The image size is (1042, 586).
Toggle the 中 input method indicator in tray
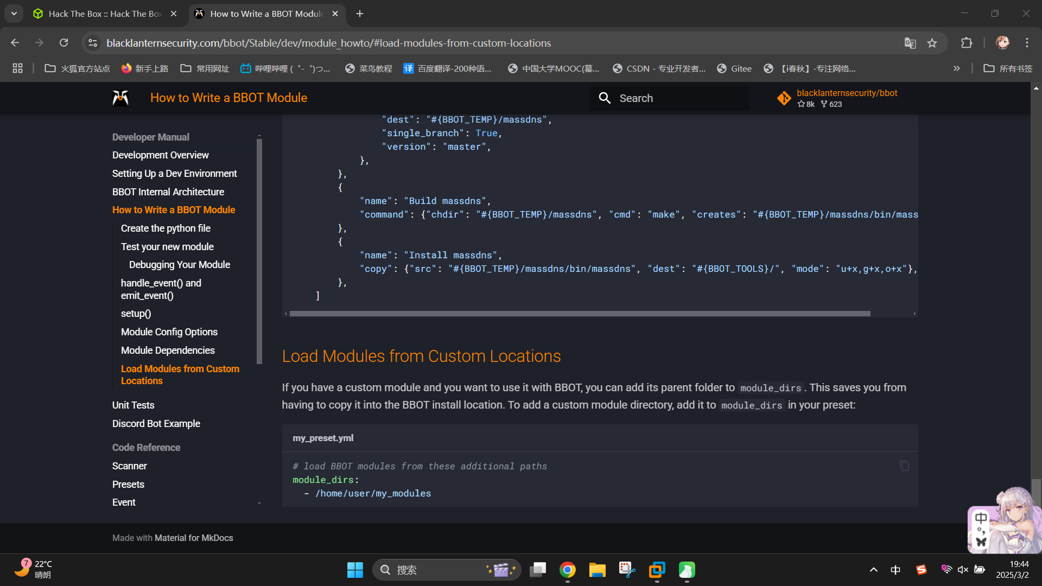895,570
